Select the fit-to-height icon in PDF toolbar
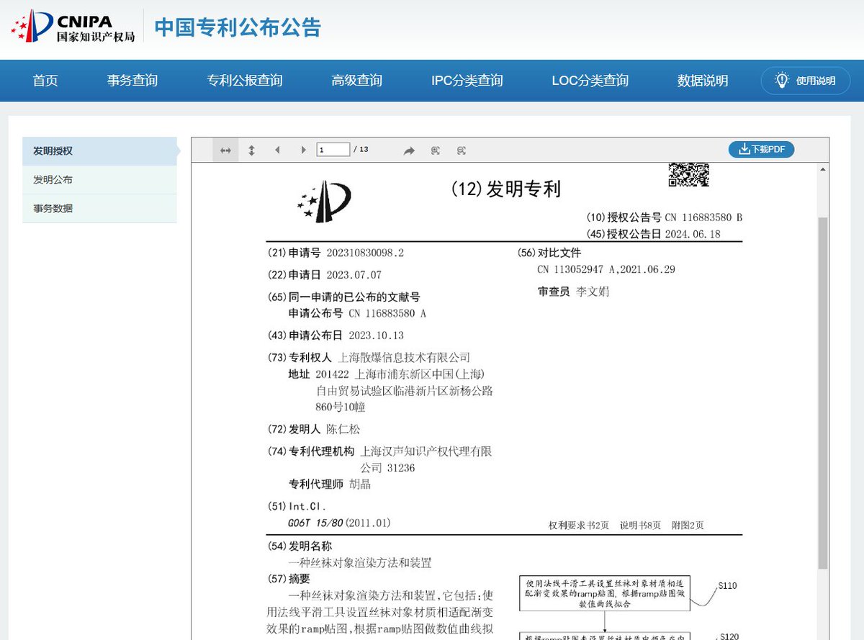 point(251,149)
